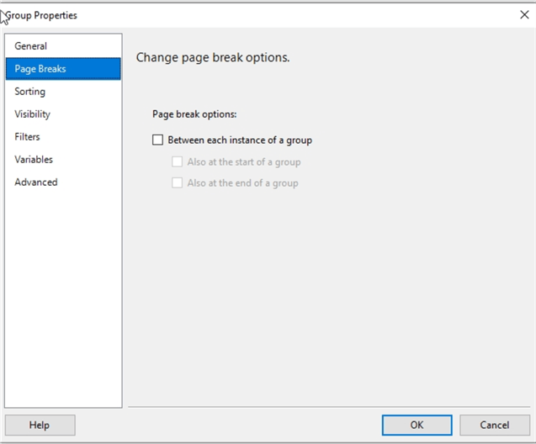Click the Cancel button
This screenshot has height=444, width=536.
pyautogui.click(x=495, y=425)
